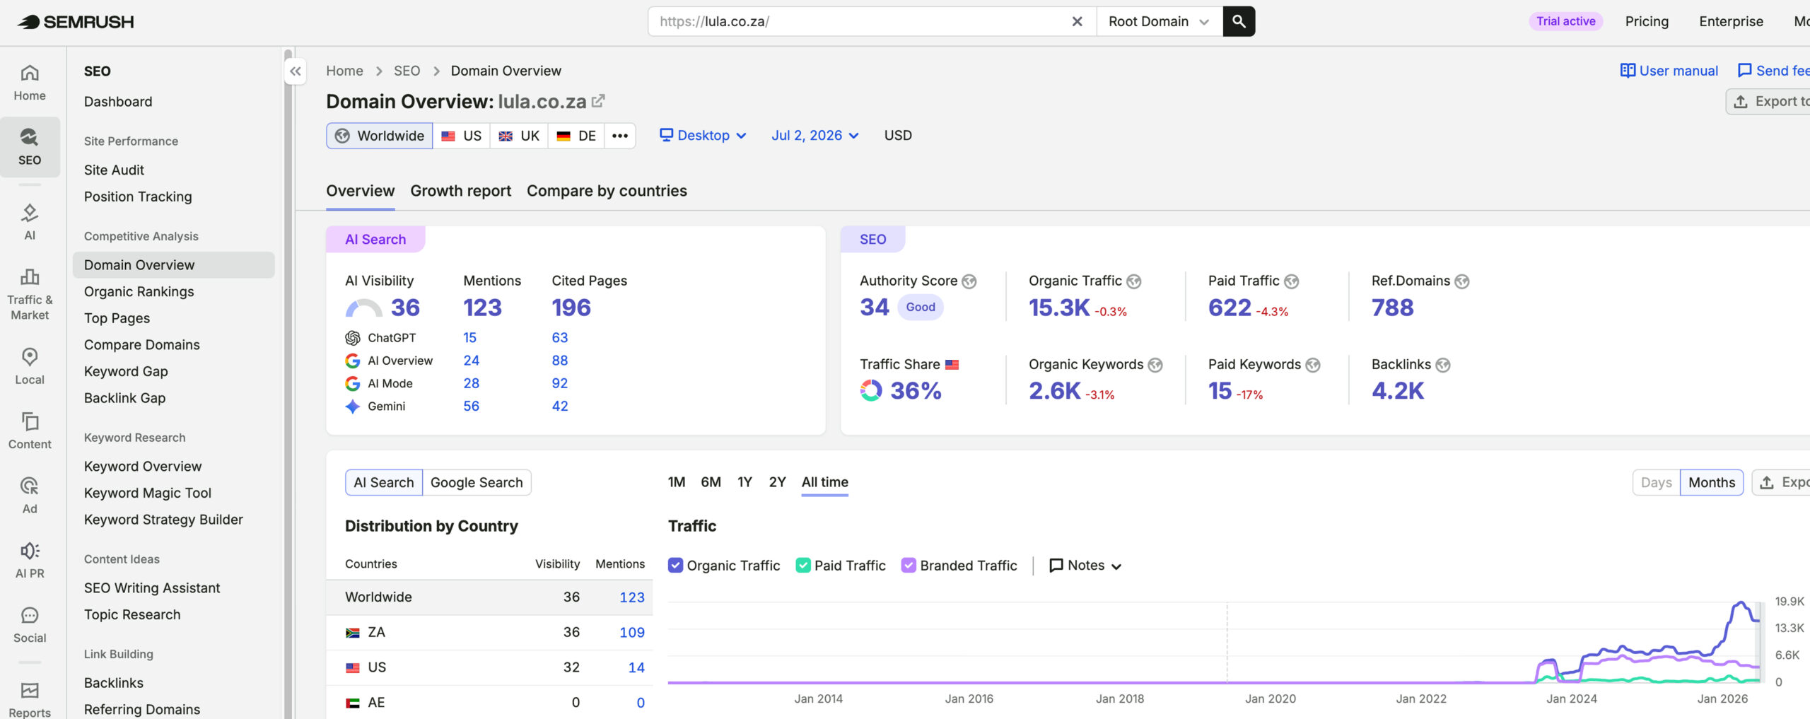Image resolution: width=1810 pixels, height=719 pixels.
Task: Select 6M time range
Action: (711, 482)
